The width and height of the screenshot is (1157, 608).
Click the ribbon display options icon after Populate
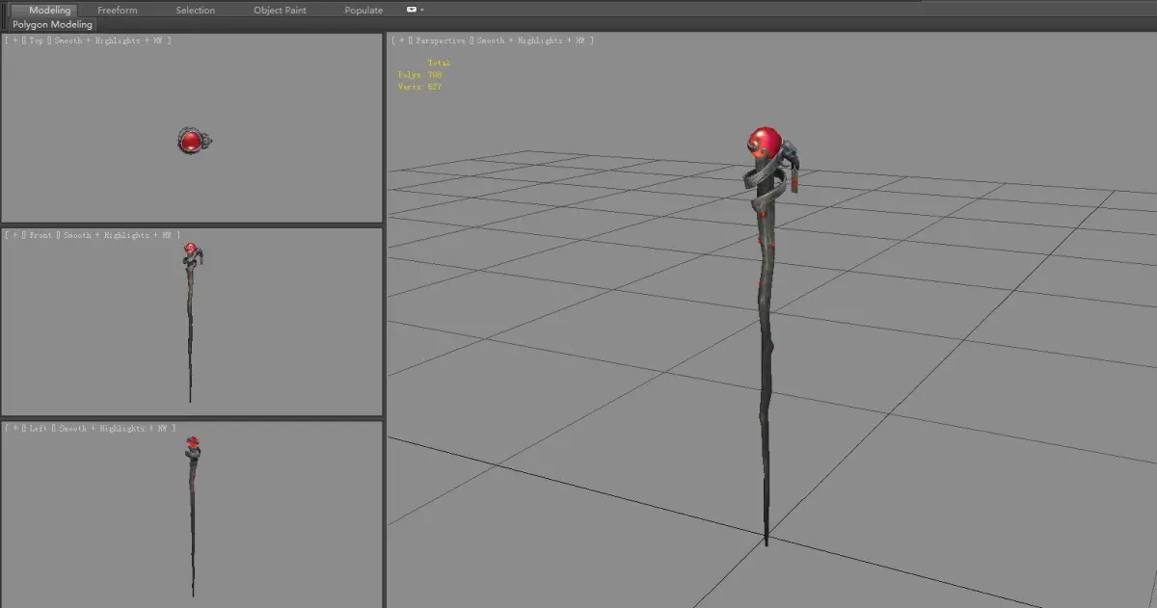[412, 10]
